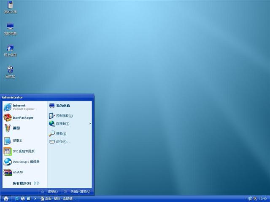Open the volume tray icon
270x202 pixels.
[x=255, y=199]
